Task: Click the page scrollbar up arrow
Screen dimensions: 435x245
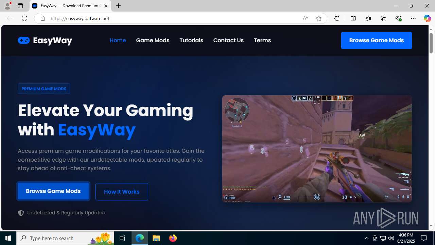Action: pos(431,29)
